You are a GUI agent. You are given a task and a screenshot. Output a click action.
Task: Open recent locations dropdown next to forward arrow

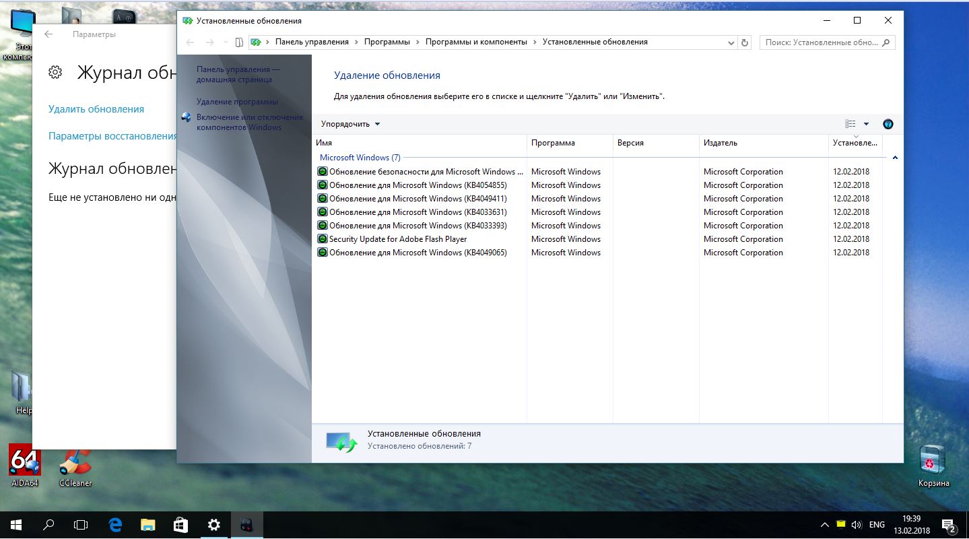[226, 42]
